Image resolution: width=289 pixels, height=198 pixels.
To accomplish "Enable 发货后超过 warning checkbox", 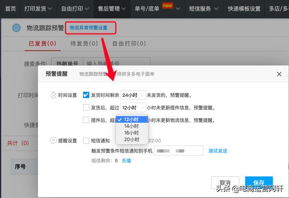I will click(x=86, y=108).
